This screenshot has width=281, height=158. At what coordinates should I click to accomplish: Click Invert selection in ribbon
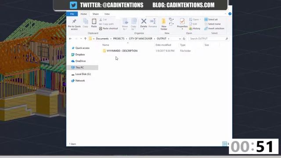[x=214, y=29]
